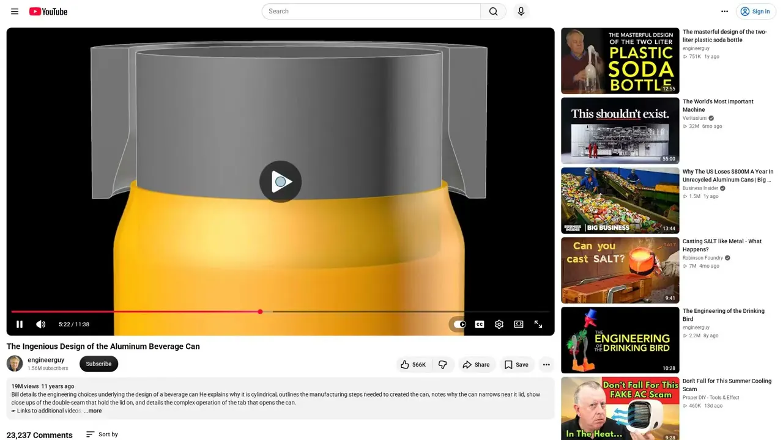
Task: Pause the video with the pause button
Action: 20,324
